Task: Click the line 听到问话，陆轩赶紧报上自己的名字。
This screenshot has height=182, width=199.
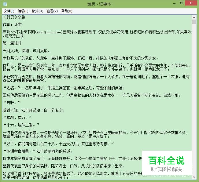Action: click(34, 110)
